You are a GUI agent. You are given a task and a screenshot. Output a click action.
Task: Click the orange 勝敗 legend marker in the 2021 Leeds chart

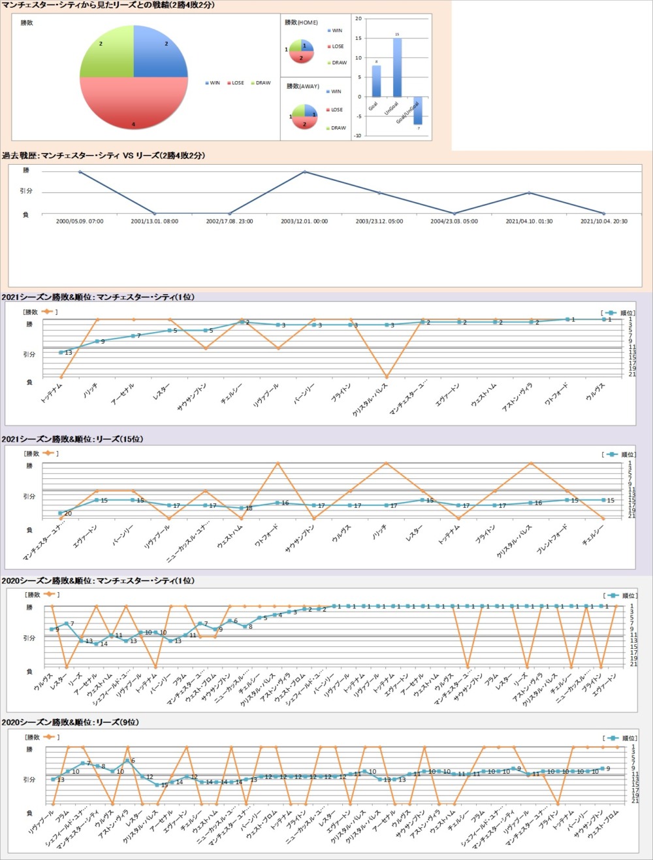[x=47, y=453]
